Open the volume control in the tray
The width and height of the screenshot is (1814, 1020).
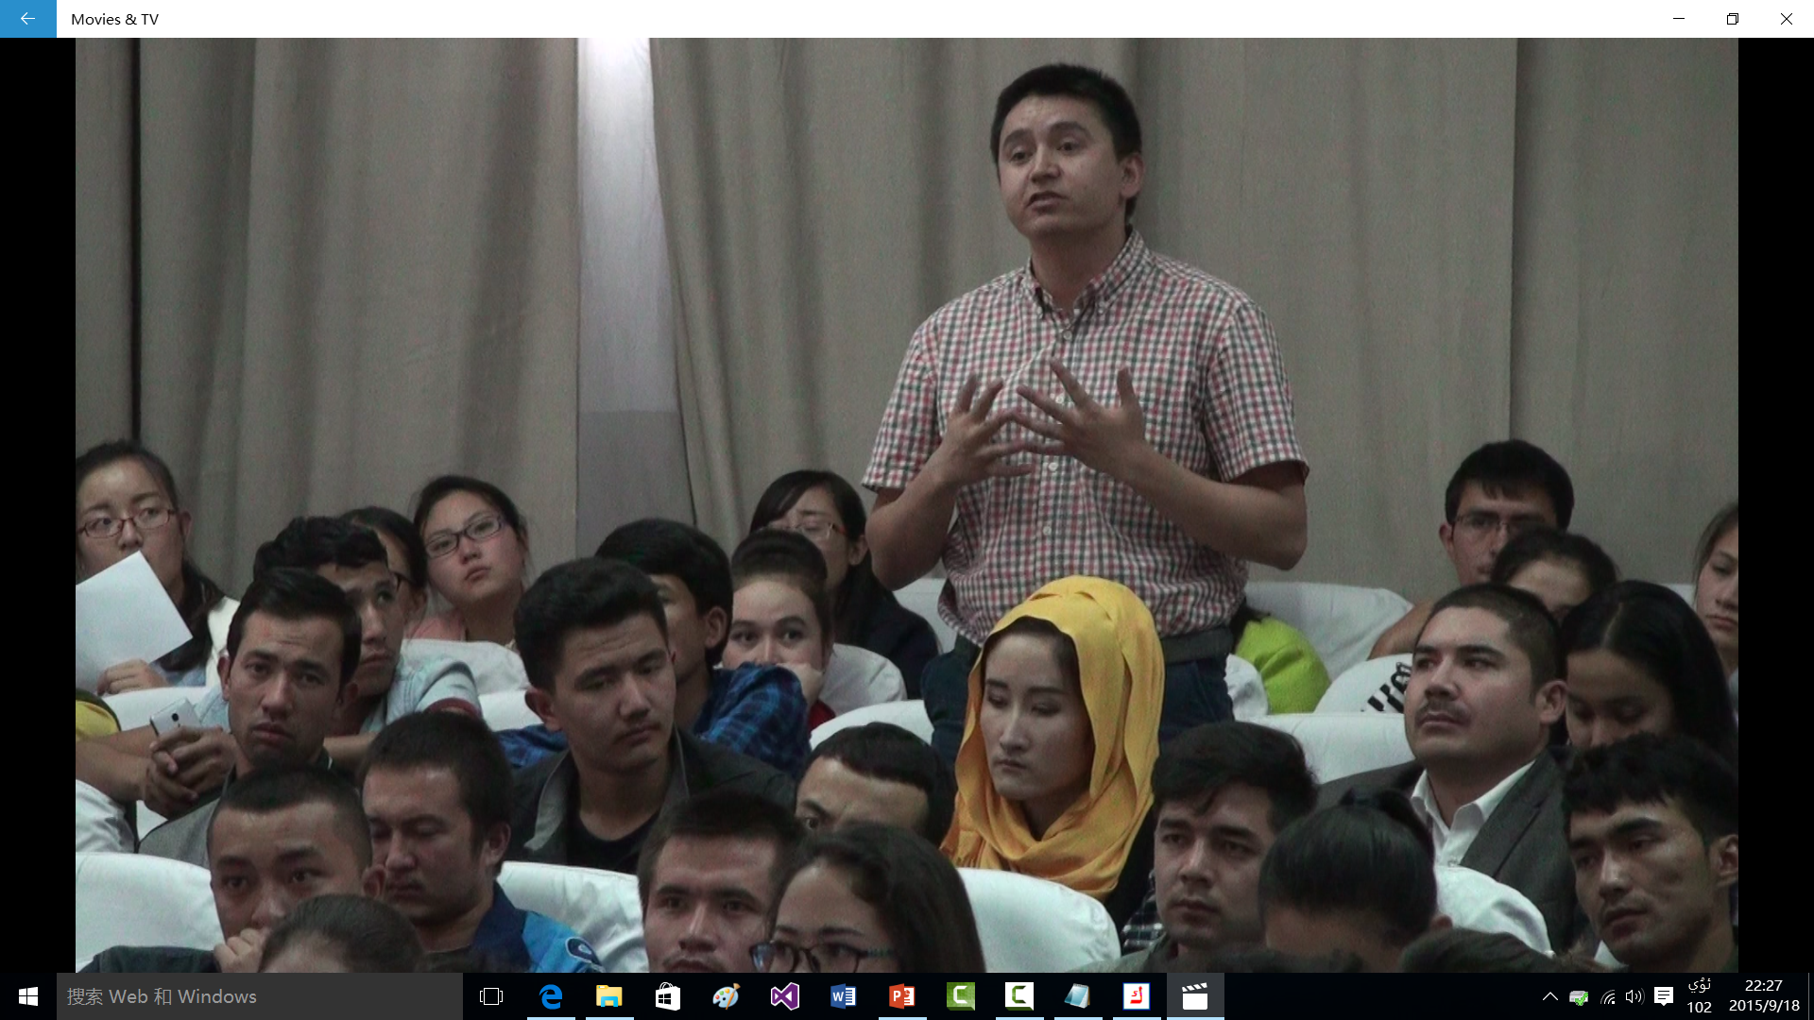click(1634, 996)
